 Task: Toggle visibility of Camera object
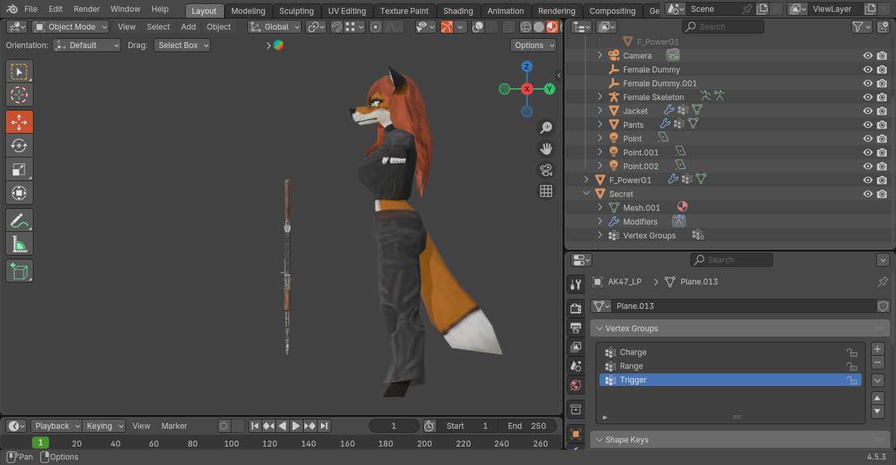tap(868, 56)
